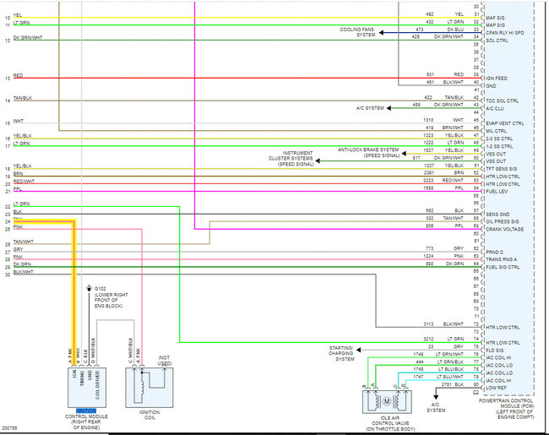This screenshot has width=549, height=435.
Task: Click the 1-2 SS CTRL label
Action: [x=499, y=146]
